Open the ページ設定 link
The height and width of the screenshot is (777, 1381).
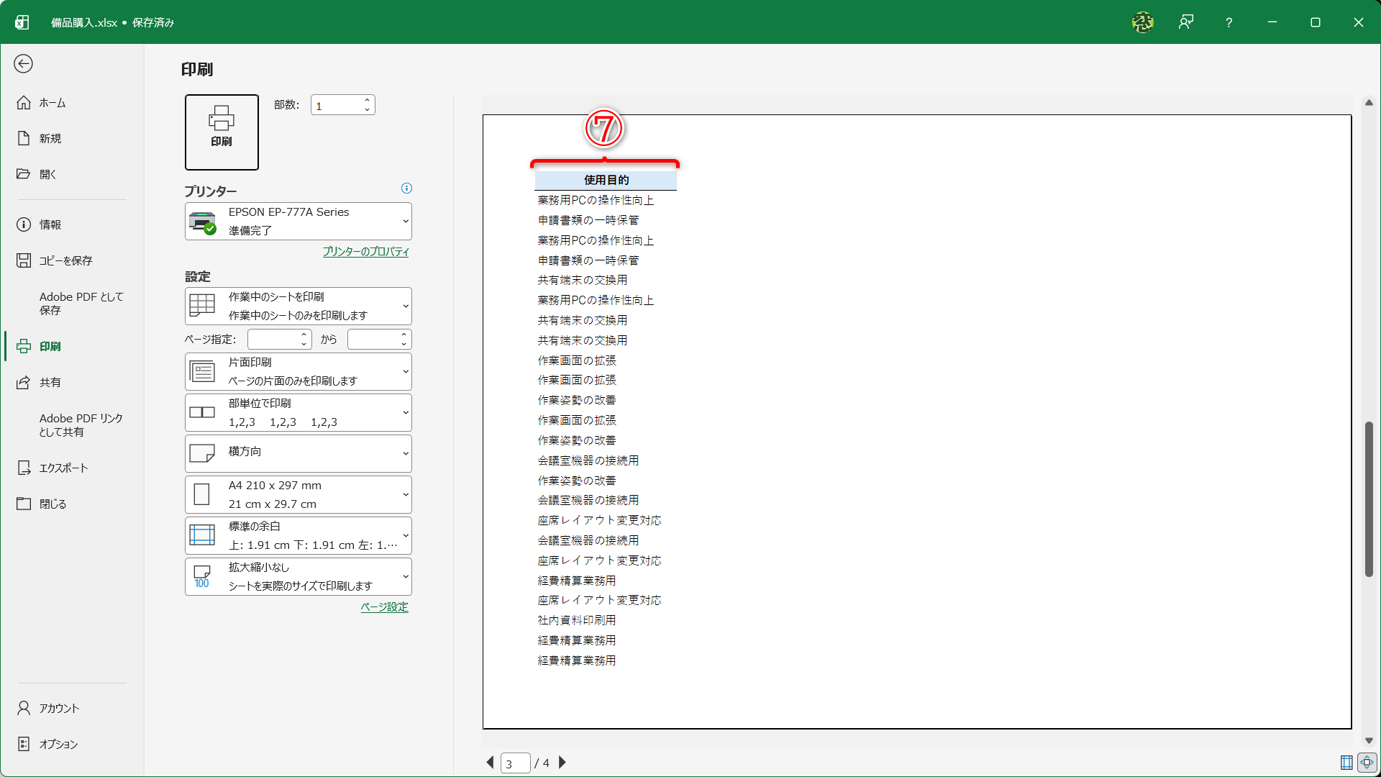(x=384, y=607)
